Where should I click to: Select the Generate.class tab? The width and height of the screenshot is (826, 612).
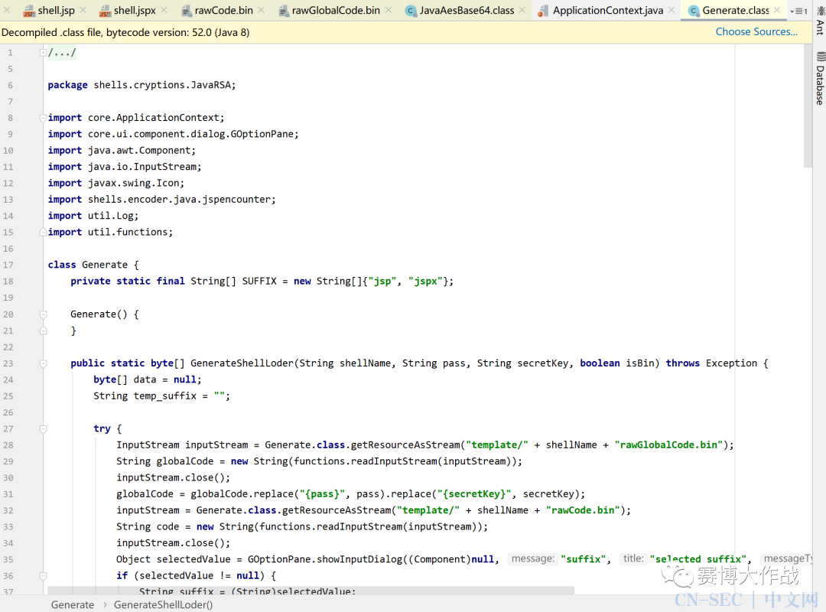(736, 10)
